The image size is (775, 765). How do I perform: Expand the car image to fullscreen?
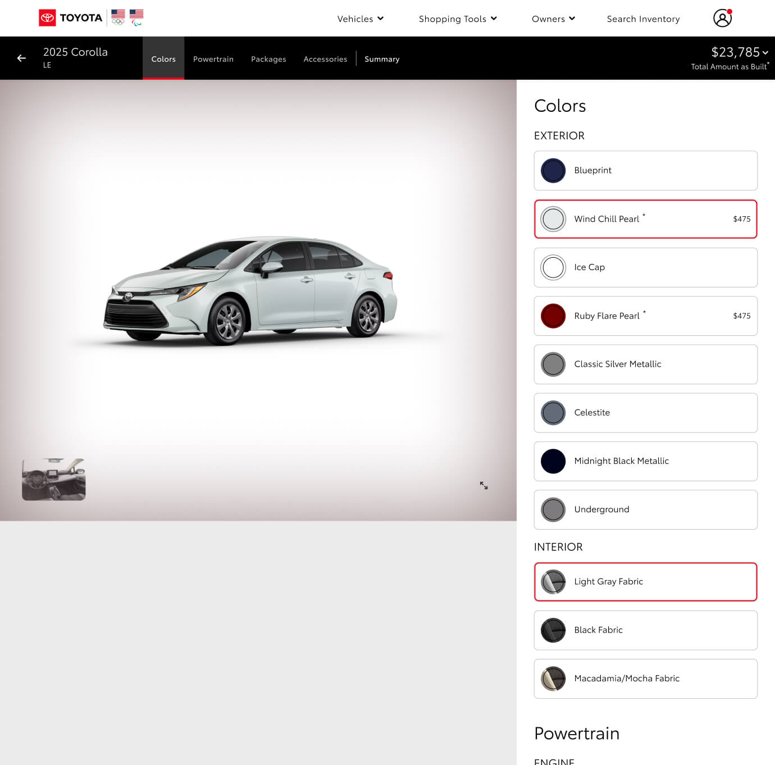tap(484, 485)
